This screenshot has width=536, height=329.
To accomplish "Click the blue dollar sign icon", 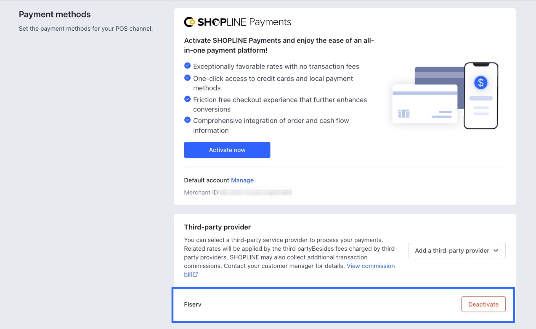I will (481, 83).
